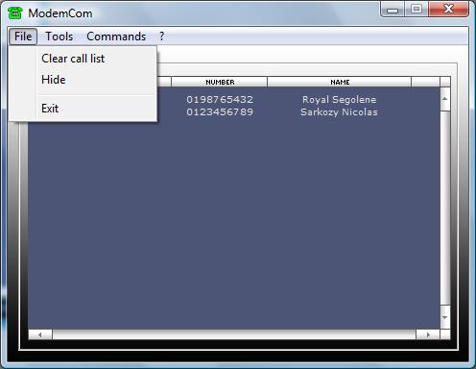Minimize the ModemCom window

[393, 10]
